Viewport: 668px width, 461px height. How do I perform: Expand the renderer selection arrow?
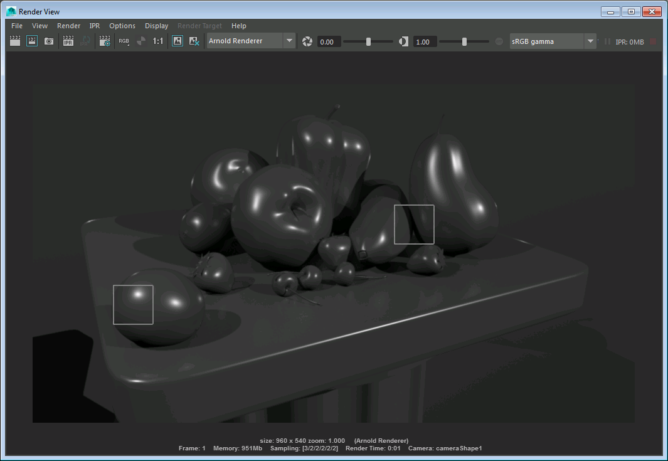(289, 41)
